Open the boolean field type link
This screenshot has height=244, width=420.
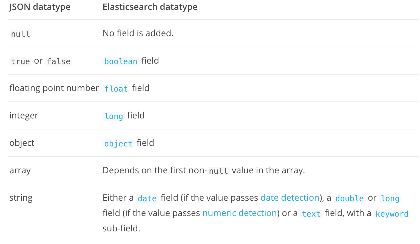pyautogui.click(x=121, y=61)
